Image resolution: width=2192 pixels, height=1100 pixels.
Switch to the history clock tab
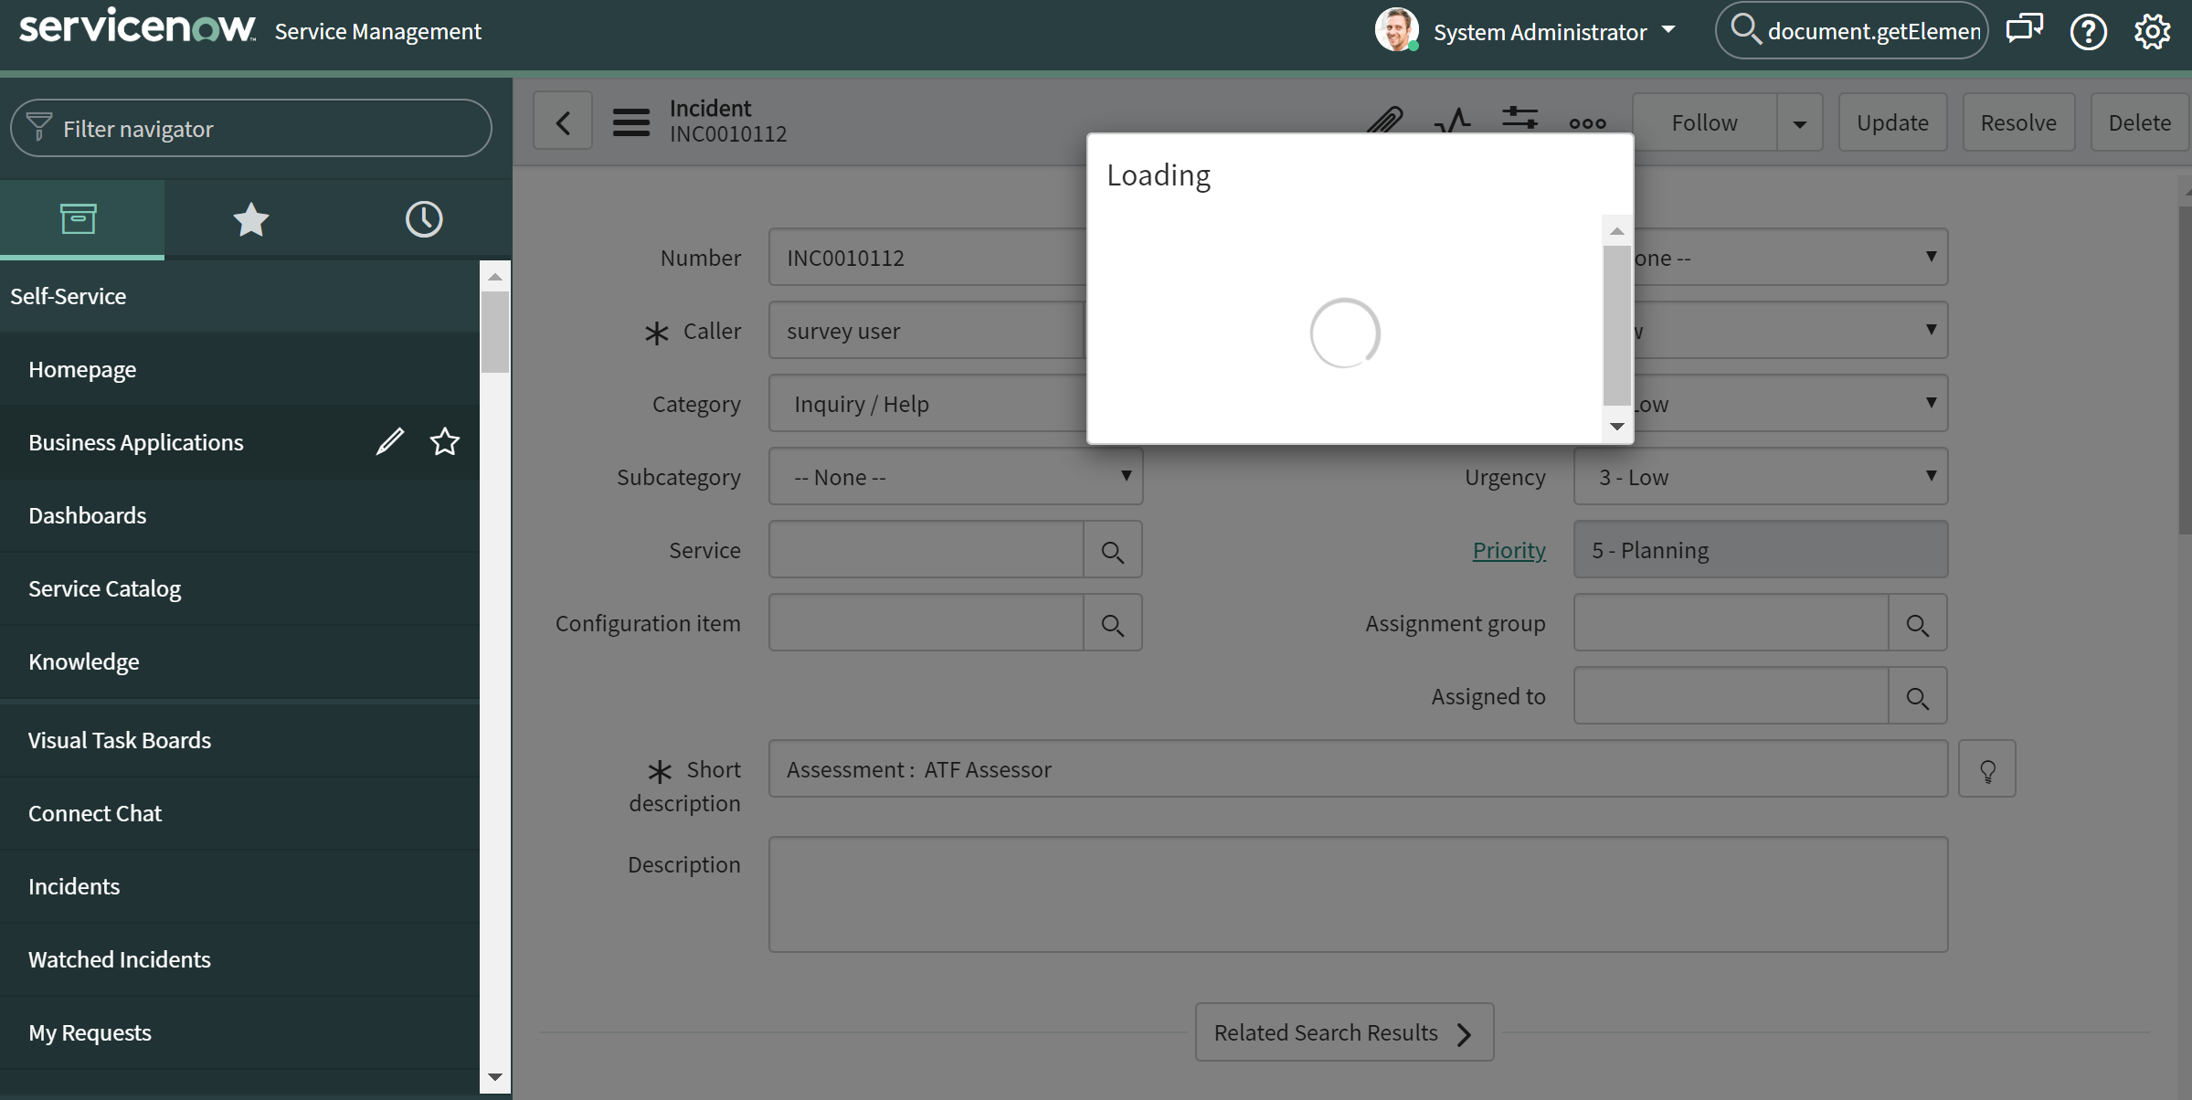pyautogui.click(x=424, y=220)
